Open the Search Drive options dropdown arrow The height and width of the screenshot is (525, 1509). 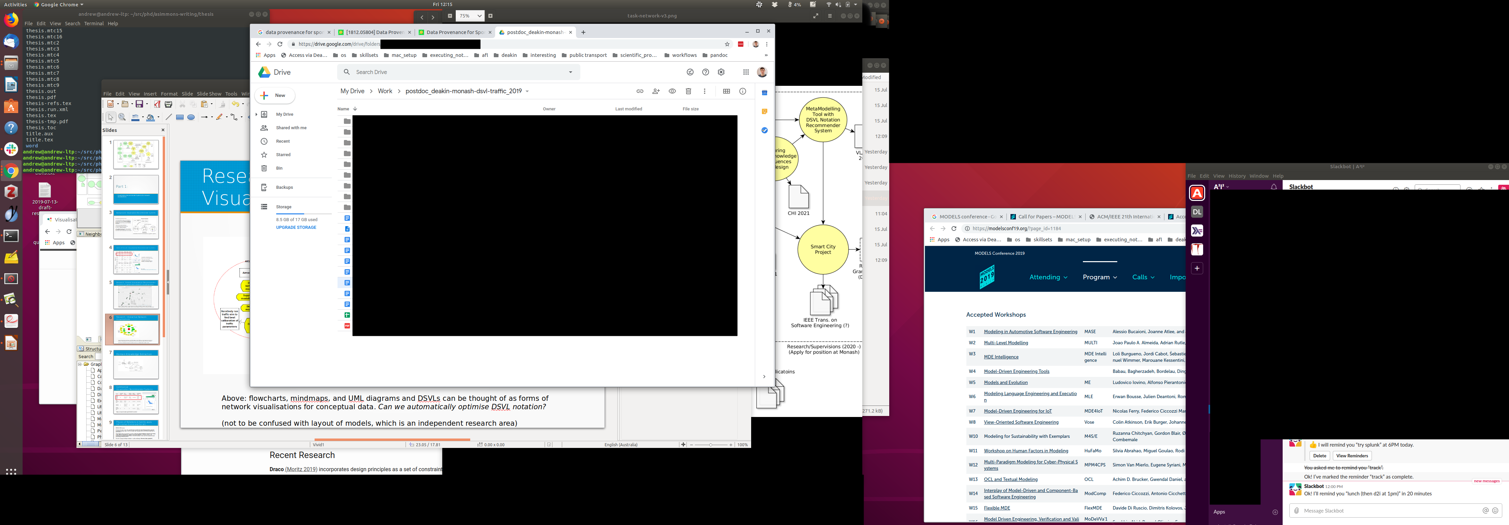click(x=571, y=72)
